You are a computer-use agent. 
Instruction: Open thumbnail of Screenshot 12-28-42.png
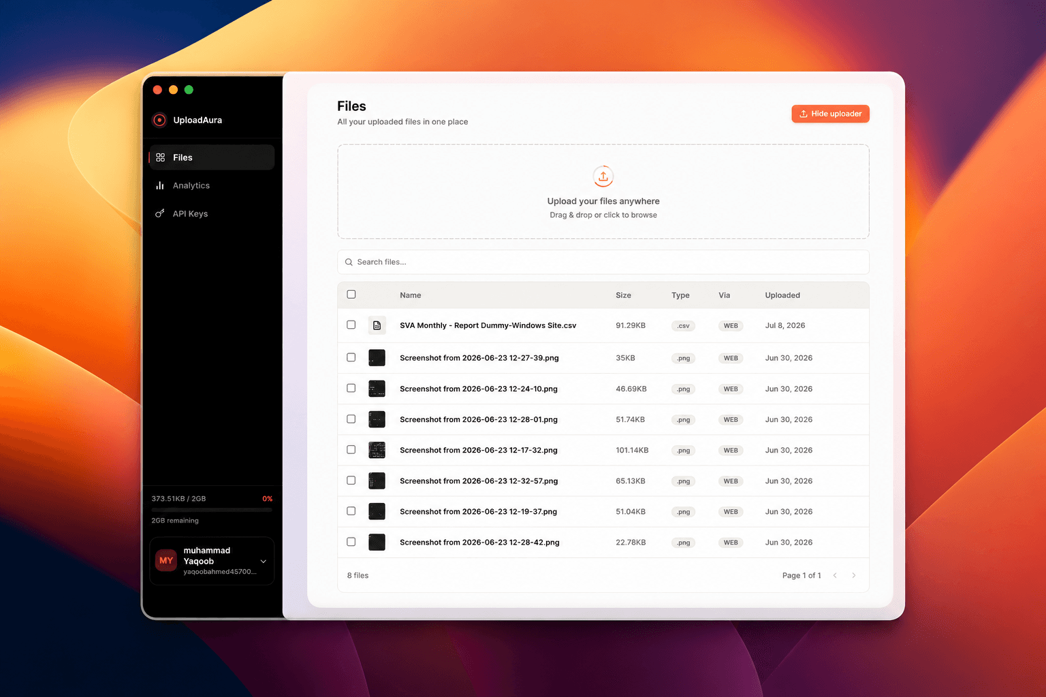click(377, 542)
